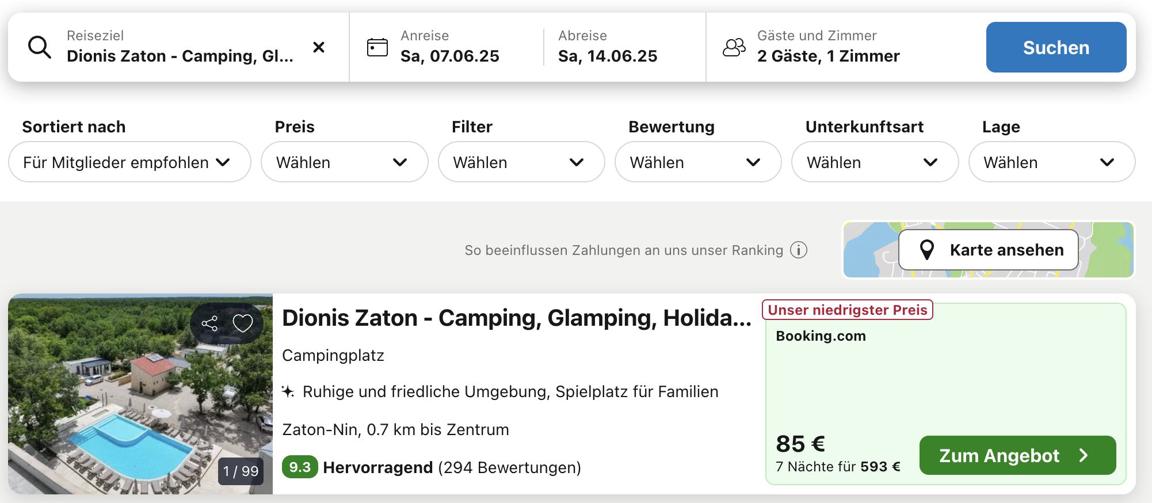This screenshot has width=1152, height=503.
Task: Click the guests people icon
Action: point(734,47)
